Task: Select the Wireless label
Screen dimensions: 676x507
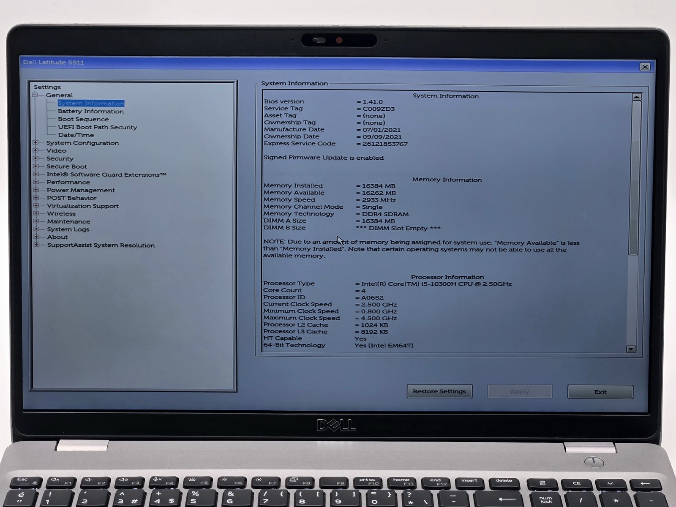Action: 61,214
